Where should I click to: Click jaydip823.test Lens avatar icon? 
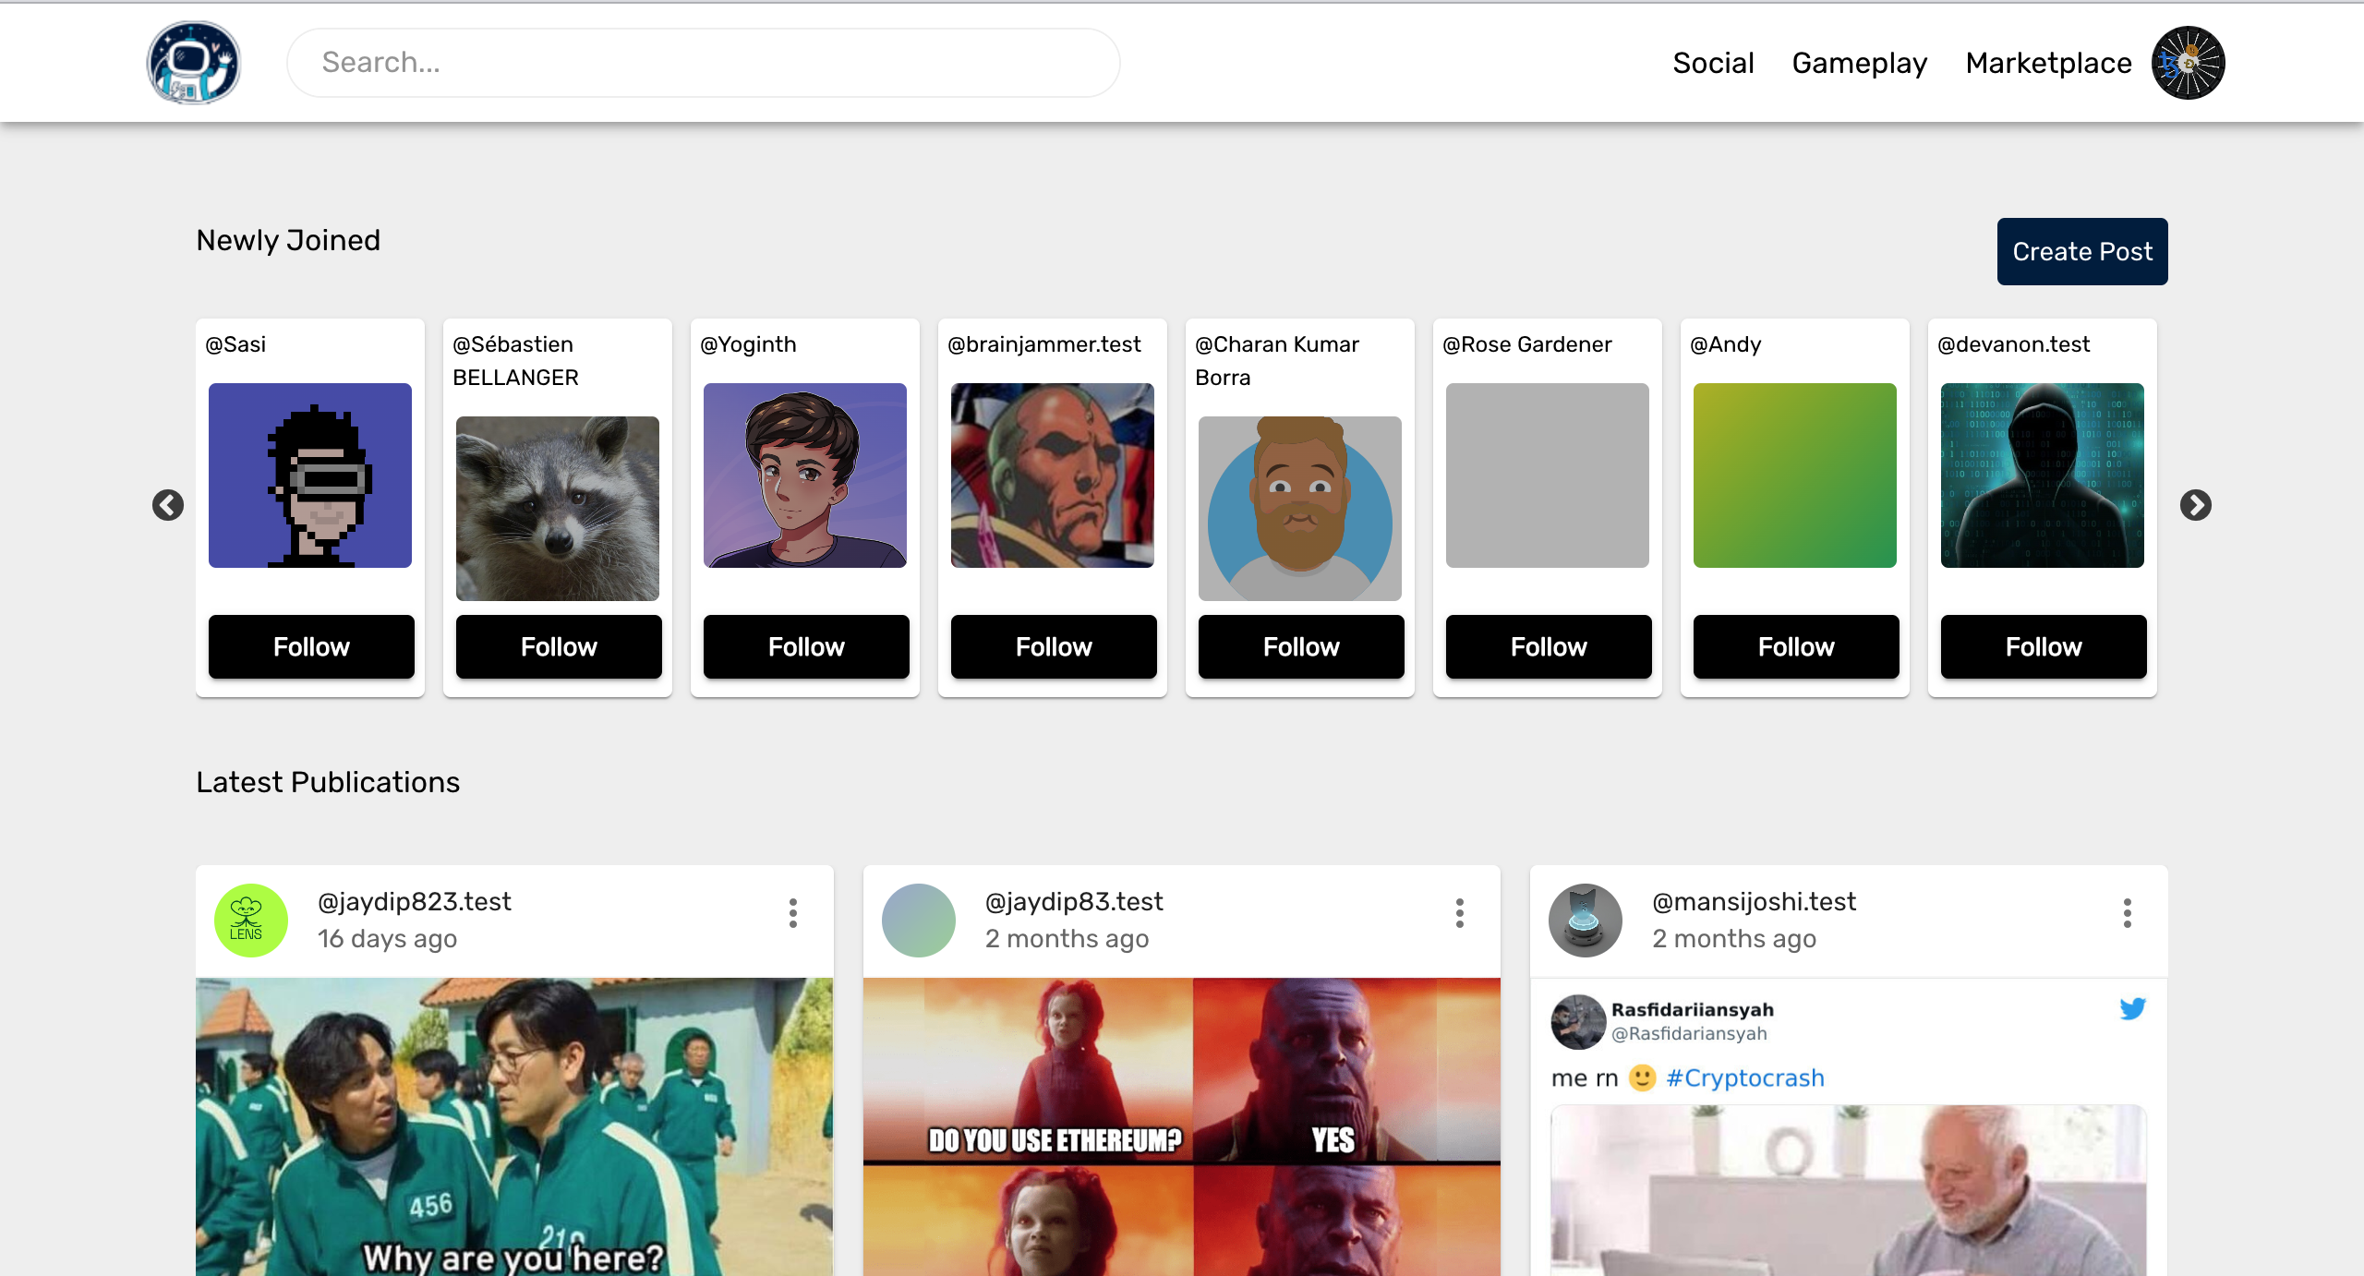pos(250,920)
